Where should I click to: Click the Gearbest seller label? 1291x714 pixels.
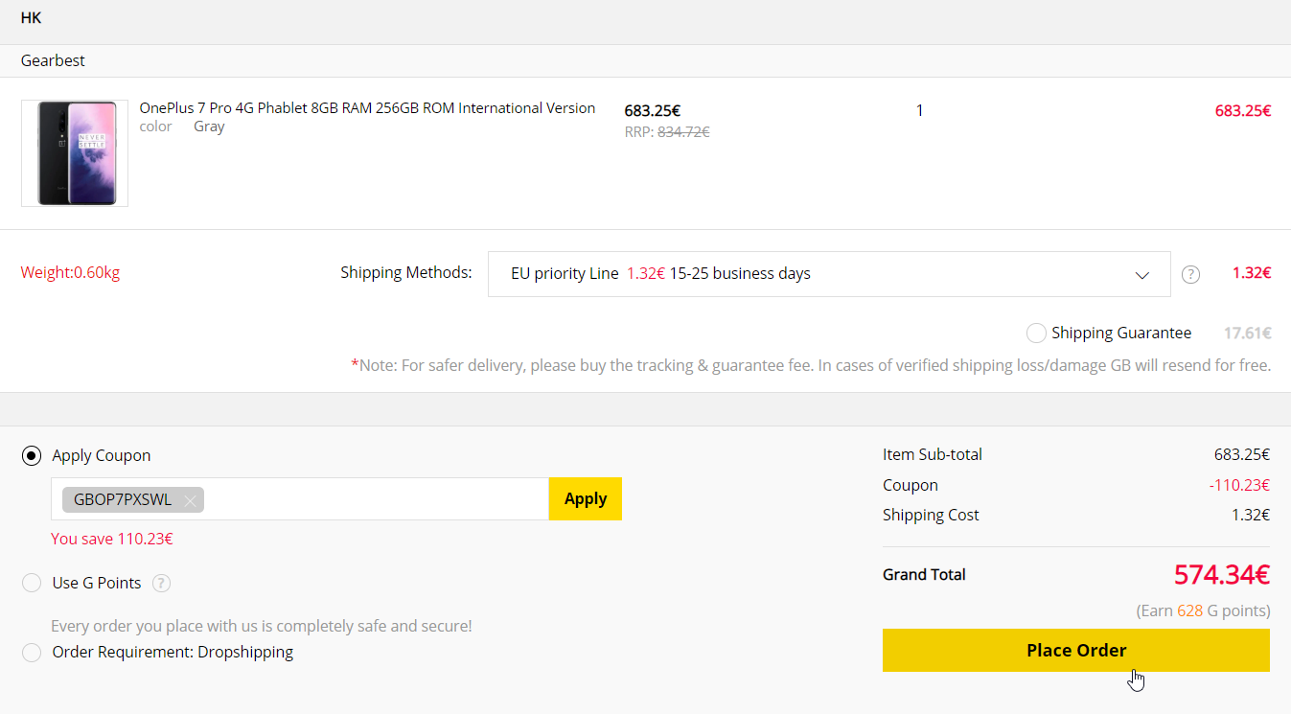coord(53,60)
